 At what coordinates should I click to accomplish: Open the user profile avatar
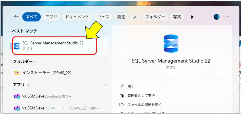217,17
